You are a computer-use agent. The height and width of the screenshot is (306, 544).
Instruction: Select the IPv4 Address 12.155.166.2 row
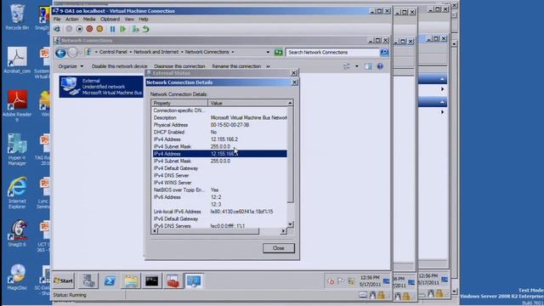coord(219,139)
